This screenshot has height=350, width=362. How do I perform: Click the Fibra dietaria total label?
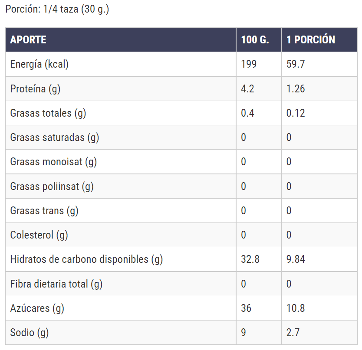(56, 284)
